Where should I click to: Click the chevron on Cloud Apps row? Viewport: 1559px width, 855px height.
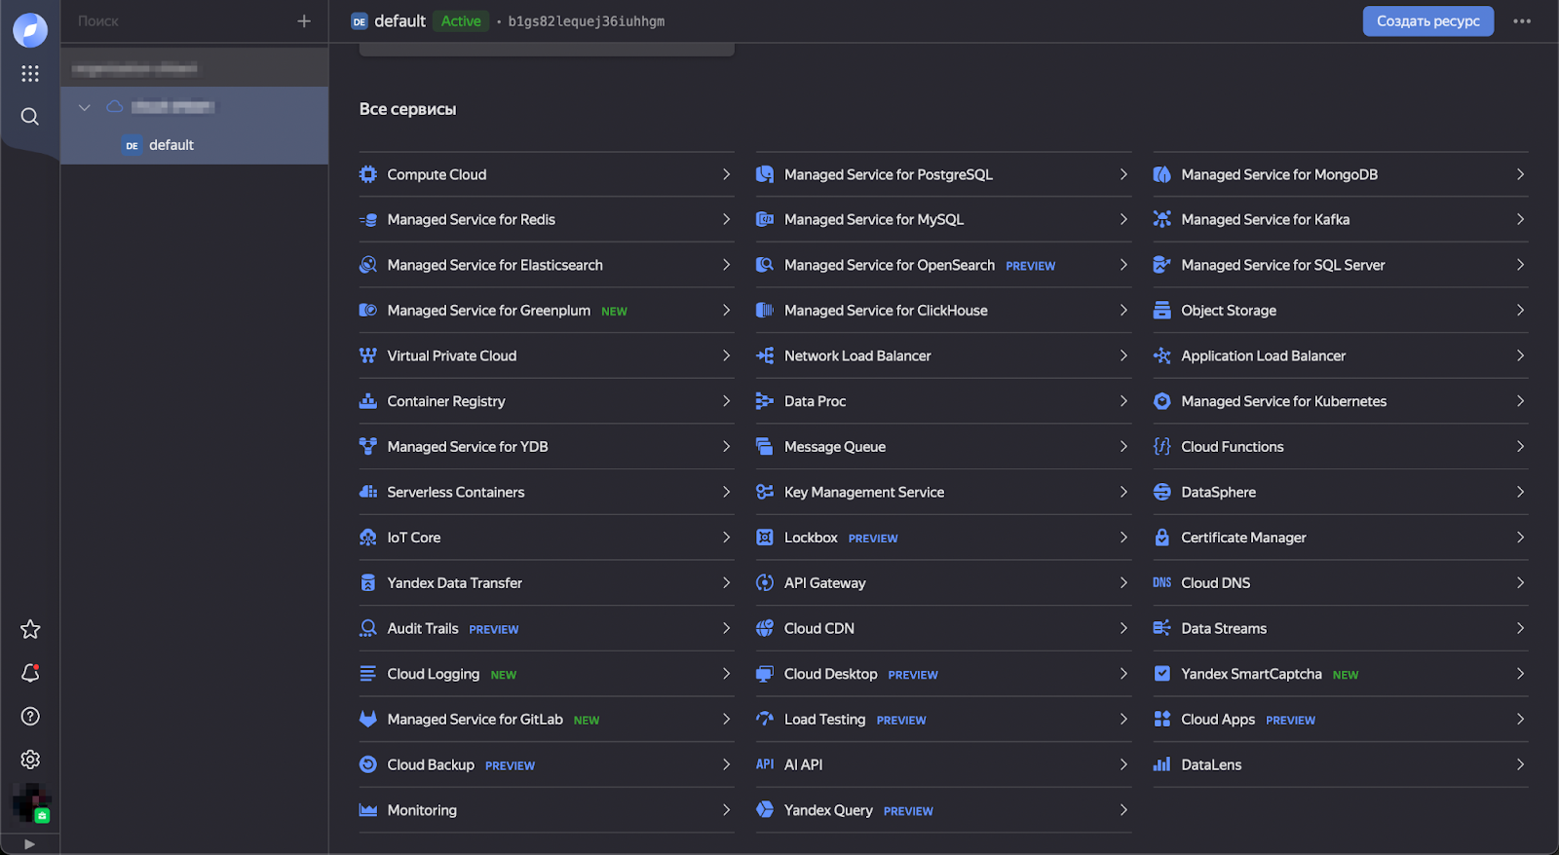click(1520, 720)
